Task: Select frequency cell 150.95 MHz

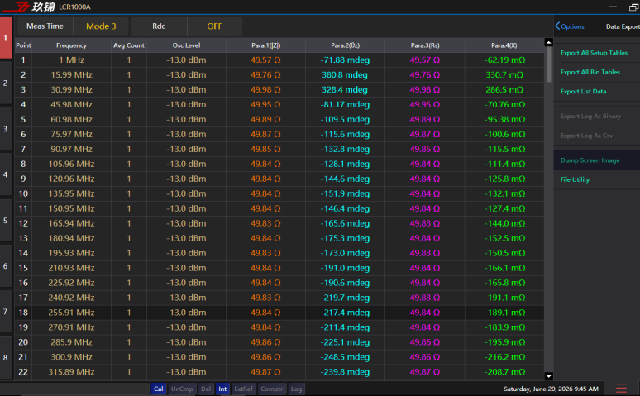Action: point(71,208)
